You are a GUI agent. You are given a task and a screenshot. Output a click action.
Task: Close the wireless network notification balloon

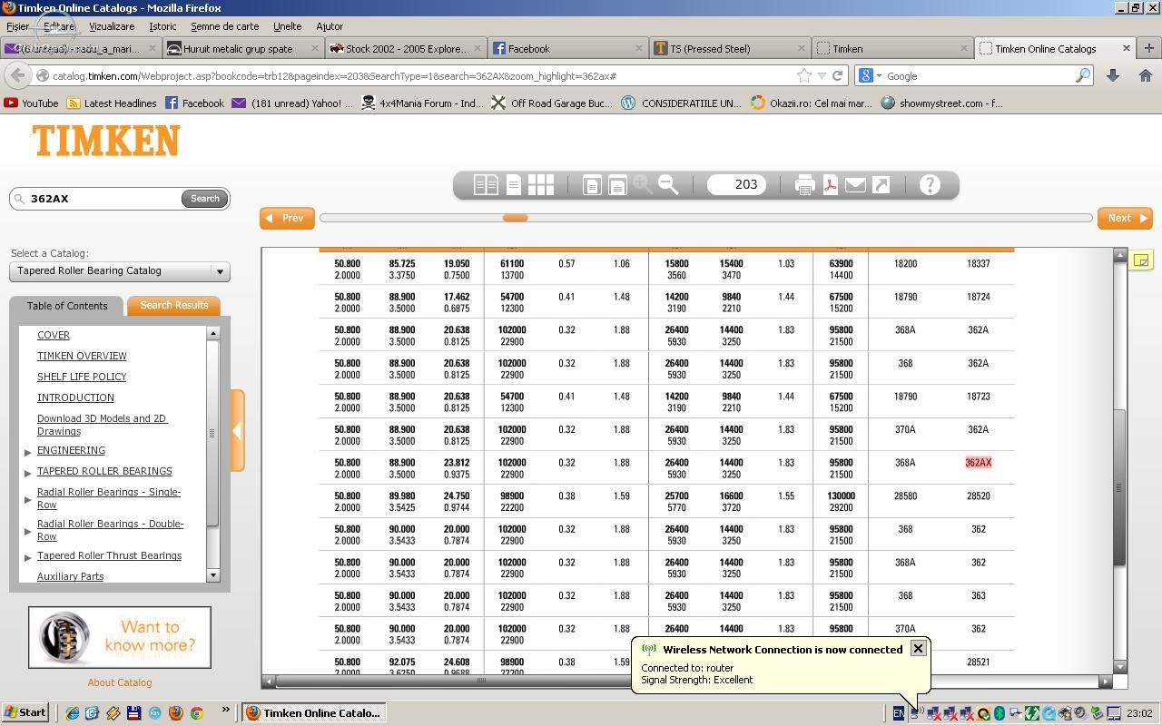pyautogui.click(x=918, y=648)
